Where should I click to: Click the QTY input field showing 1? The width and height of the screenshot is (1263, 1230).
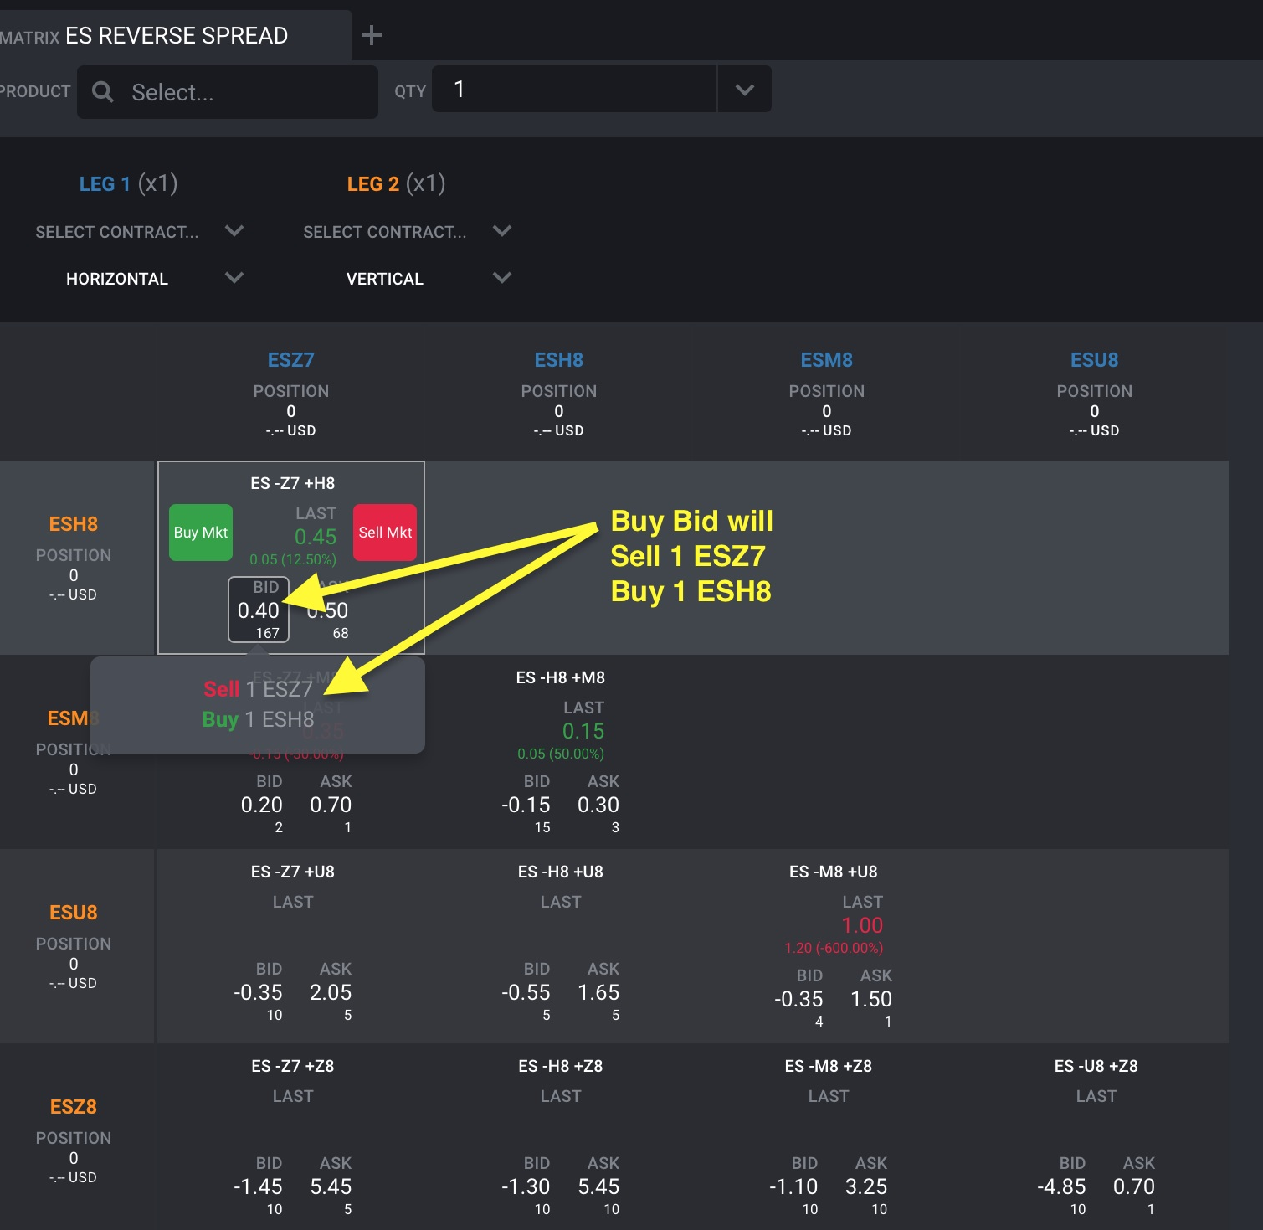(x=574, y=90)
